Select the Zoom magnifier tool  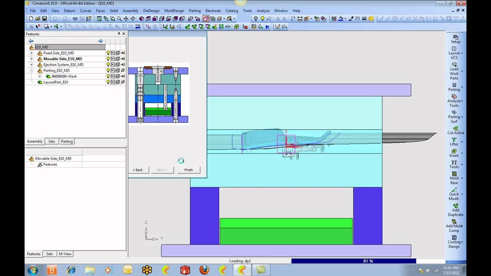pyautogui.click(x=119, y=18)
